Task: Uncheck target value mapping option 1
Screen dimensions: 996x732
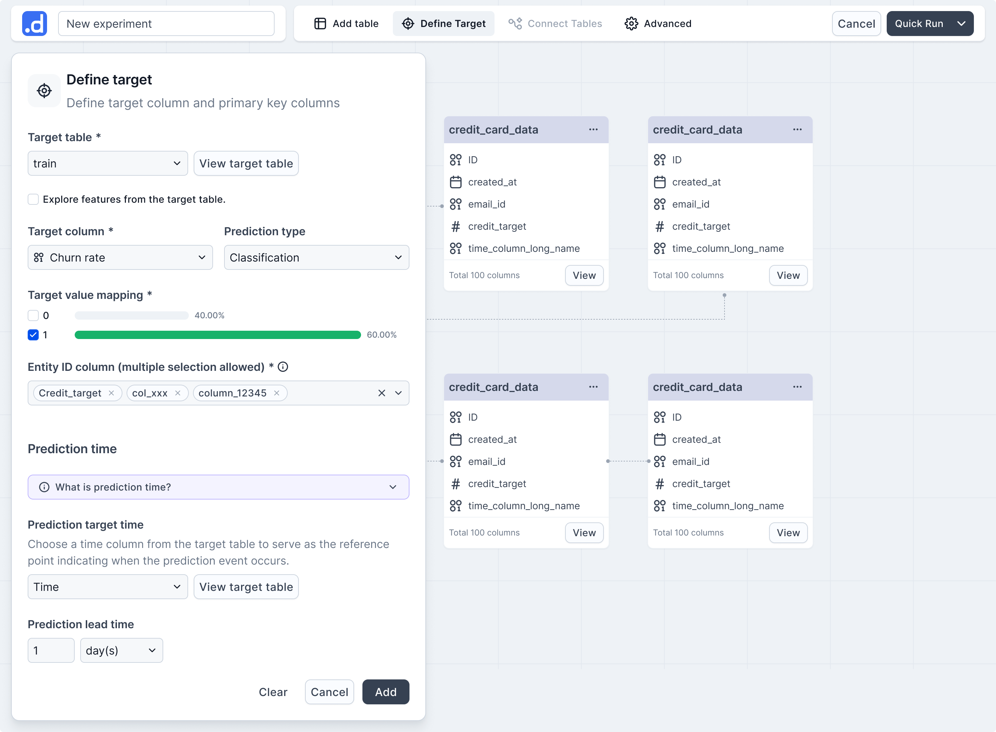Action: 33,335
